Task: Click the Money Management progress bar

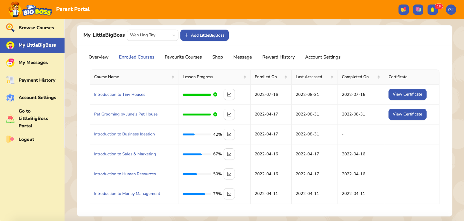Action: click(197, 194)
